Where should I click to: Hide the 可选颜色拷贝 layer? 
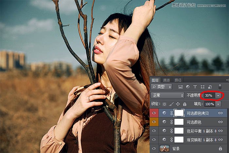click(154, 113)
